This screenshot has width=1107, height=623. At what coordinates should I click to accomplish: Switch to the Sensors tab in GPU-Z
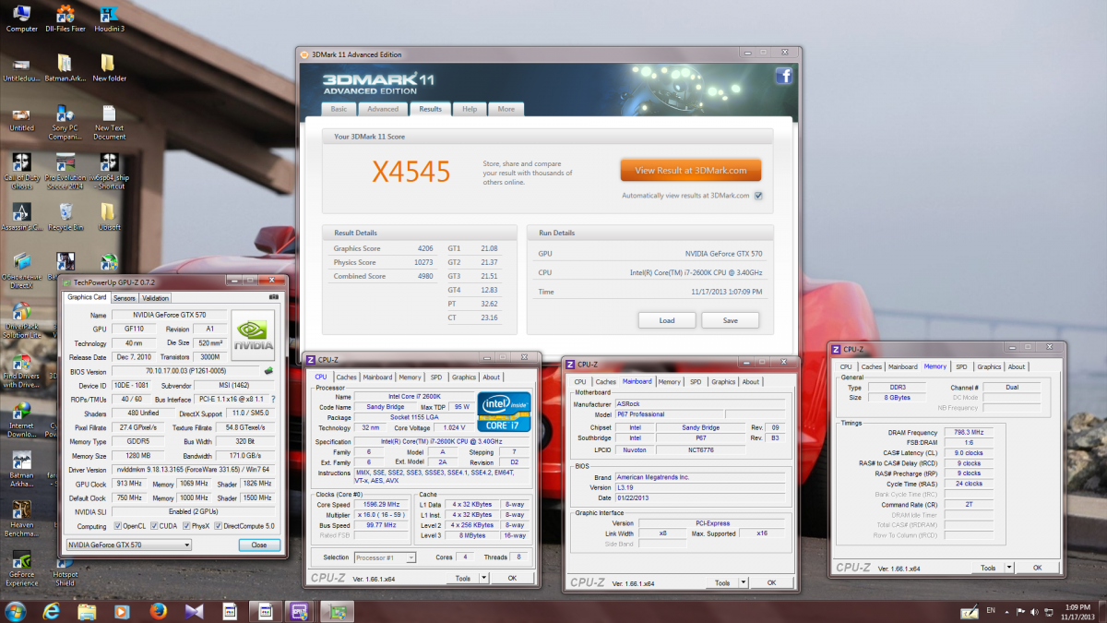click(125, 298)
